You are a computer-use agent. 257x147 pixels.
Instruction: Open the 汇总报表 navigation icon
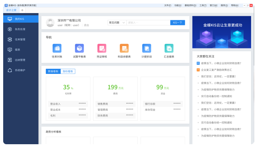(169, 48)
